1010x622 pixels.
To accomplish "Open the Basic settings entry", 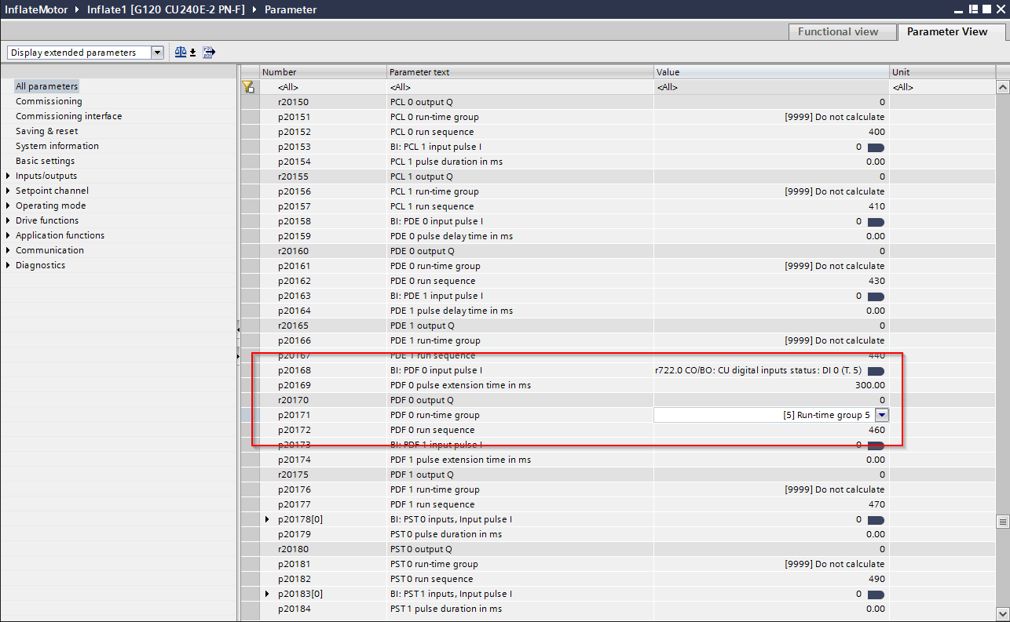I will 46,161.
